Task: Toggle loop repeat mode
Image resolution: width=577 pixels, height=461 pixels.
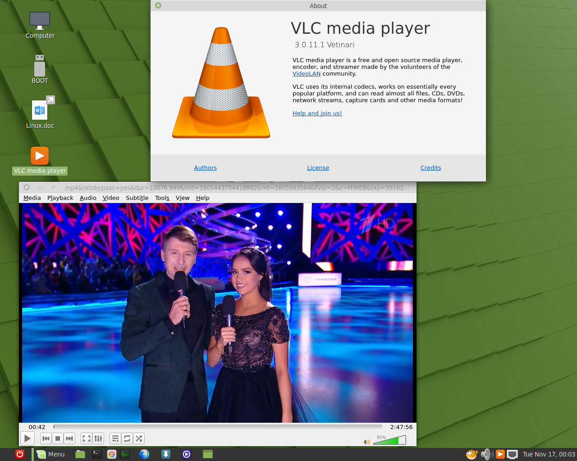Action: pos(127,438)
